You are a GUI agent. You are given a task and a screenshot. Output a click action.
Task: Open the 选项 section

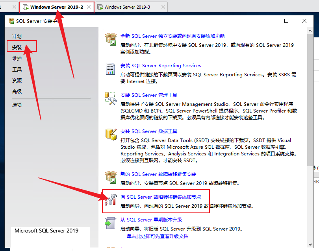pyautogui.click(x=17, y=105)
